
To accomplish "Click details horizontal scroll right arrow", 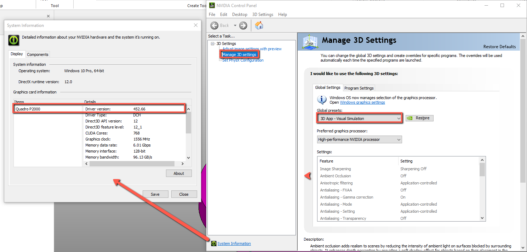I will (183, 164).
